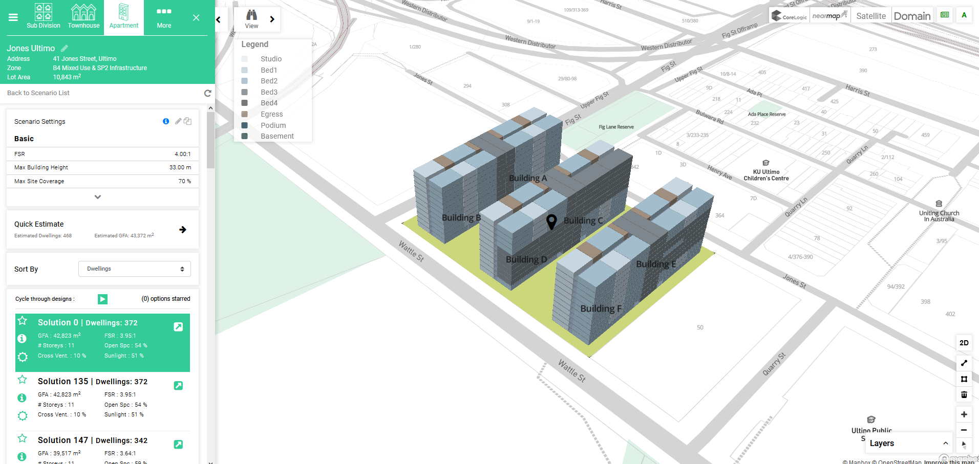
Task: Click the KU Ultimo Children's Centre marker
Action: tap(766, 171)
